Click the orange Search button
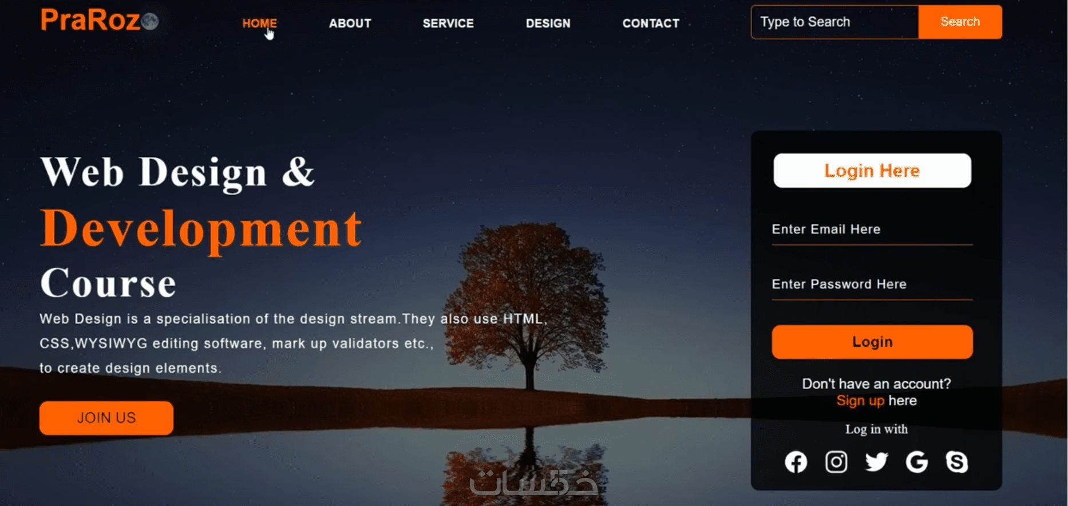1068x506 pixels. (x=960, y=22)
